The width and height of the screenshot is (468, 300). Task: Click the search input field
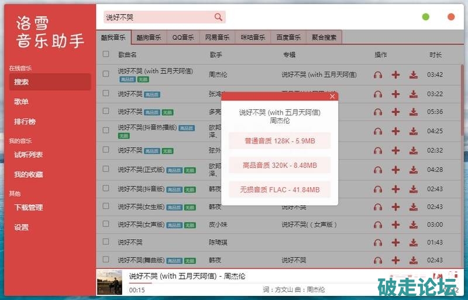157,18
